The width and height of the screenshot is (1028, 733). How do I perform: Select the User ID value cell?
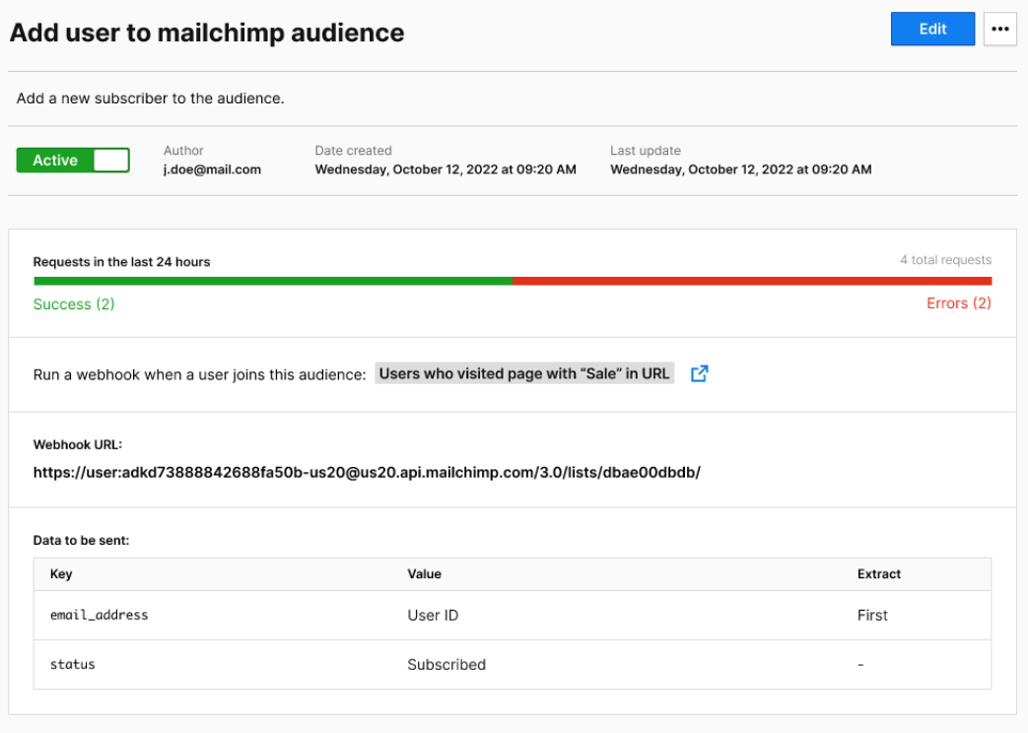pos(433,615)
